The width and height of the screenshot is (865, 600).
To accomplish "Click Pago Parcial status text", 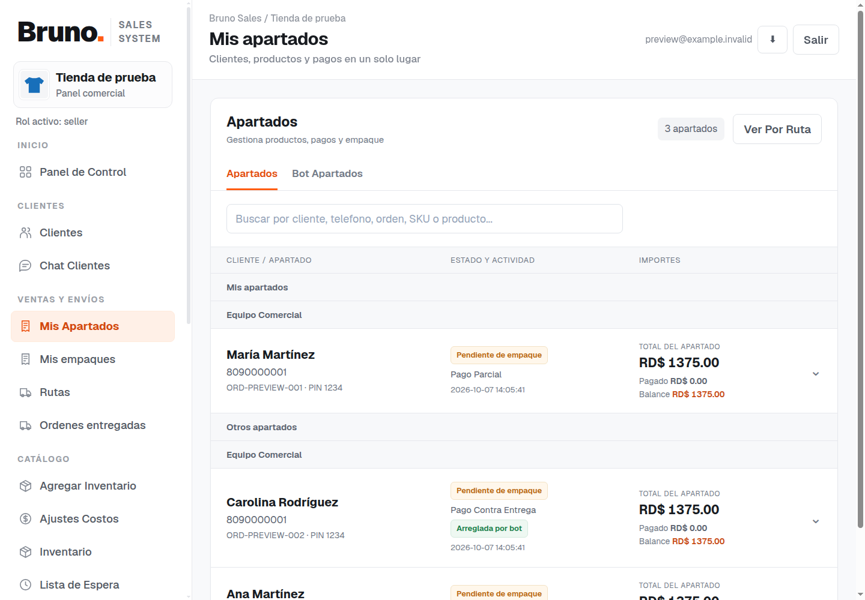I will [476, 374].
